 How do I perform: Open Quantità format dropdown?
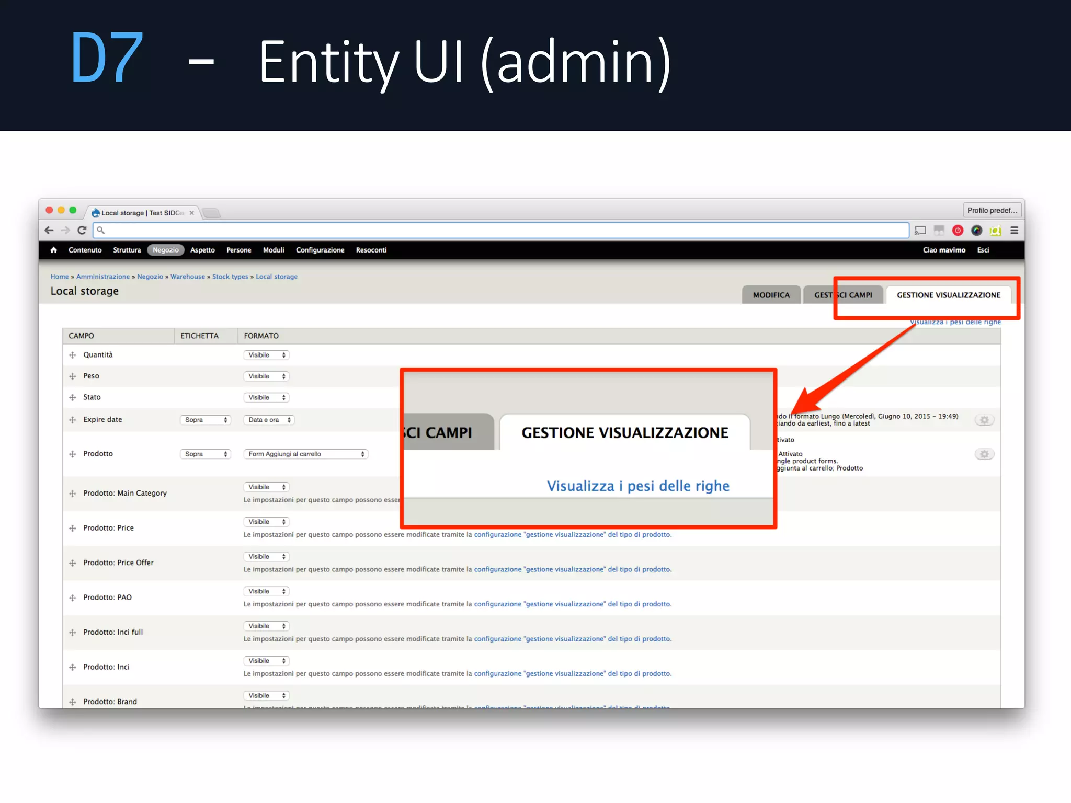click(266, 355)
